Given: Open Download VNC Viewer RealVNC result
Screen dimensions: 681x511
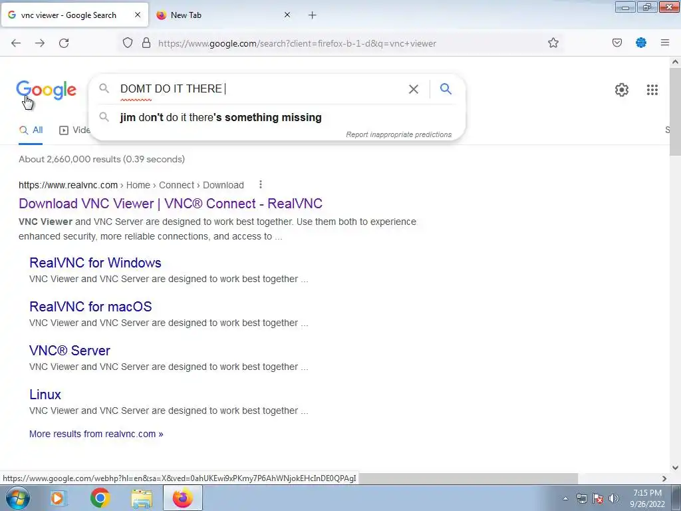Looking at the screenshot, I should (x=171, y=204).
